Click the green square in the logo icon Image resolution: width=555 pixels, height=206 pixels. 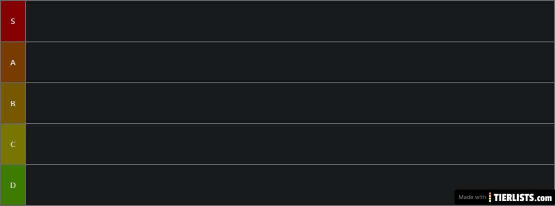[x=490, y=201]
